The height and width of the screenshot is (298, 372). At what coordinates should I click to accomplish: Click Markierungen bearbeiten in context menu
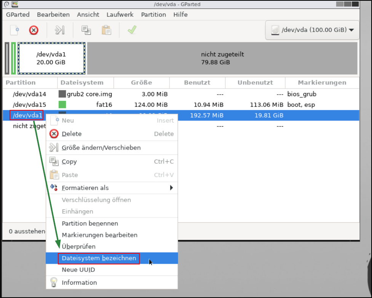[x=99, y=235]
